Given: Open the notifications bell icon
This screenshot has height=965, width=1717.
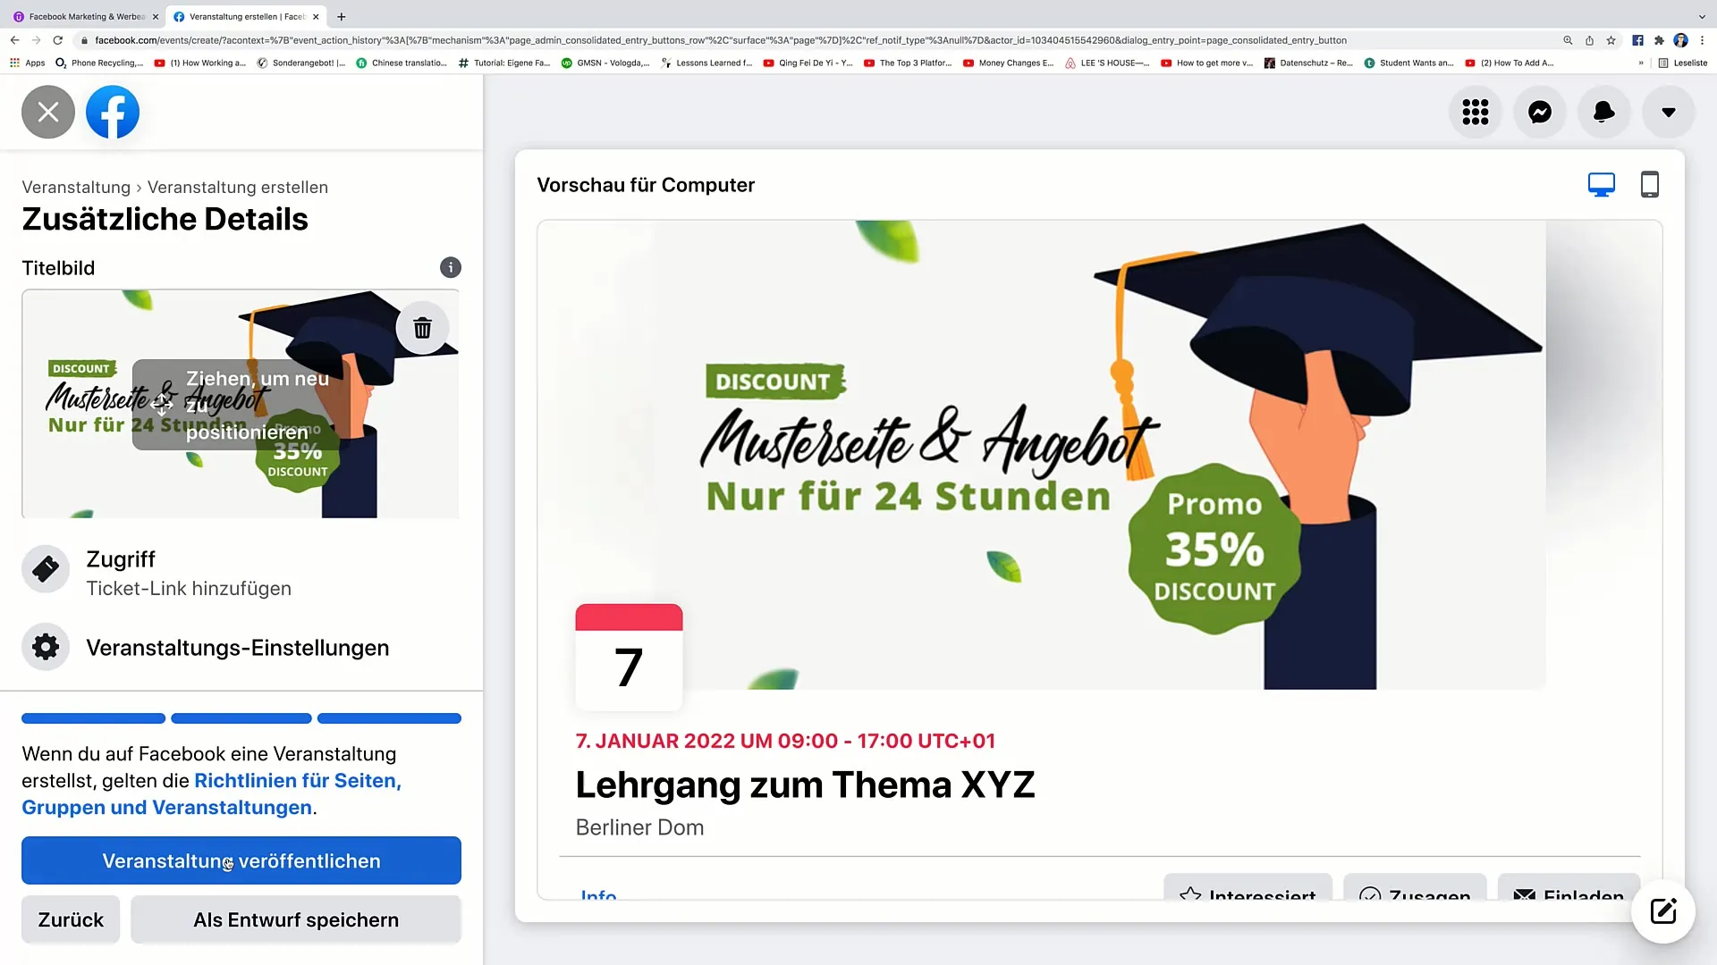Looking at the screenshot, I should tap(1603, 112).
